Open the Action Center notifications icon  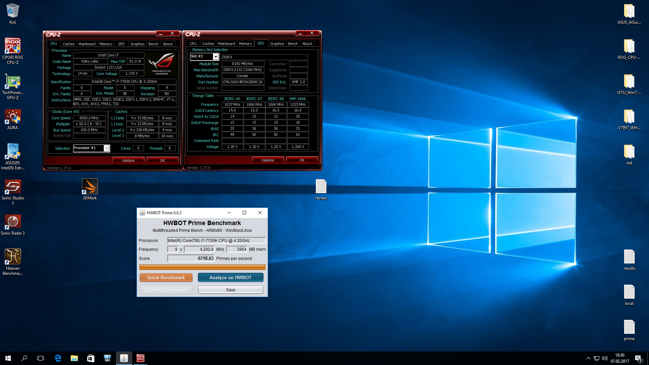pyautogui.click(x=639, y=358)
